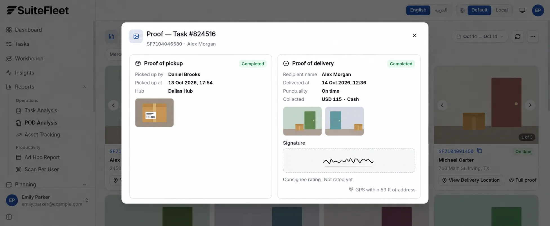Image resolution: width=550 pixels, height=226 pixels.
Task: Click the SuiteFleet logo
Action: coord(37,10)
